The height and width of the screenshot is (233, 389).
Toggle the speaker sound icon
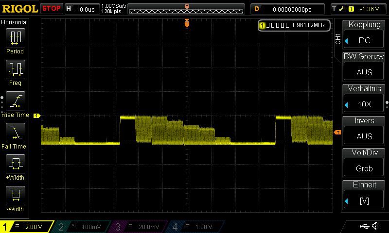(x=376, y=226)
